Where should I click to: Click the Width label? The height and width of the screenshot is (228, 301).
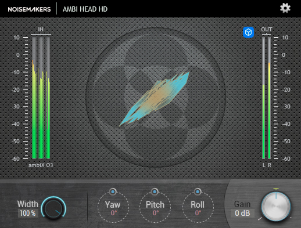pyautogui.click(x=28, y=204)
